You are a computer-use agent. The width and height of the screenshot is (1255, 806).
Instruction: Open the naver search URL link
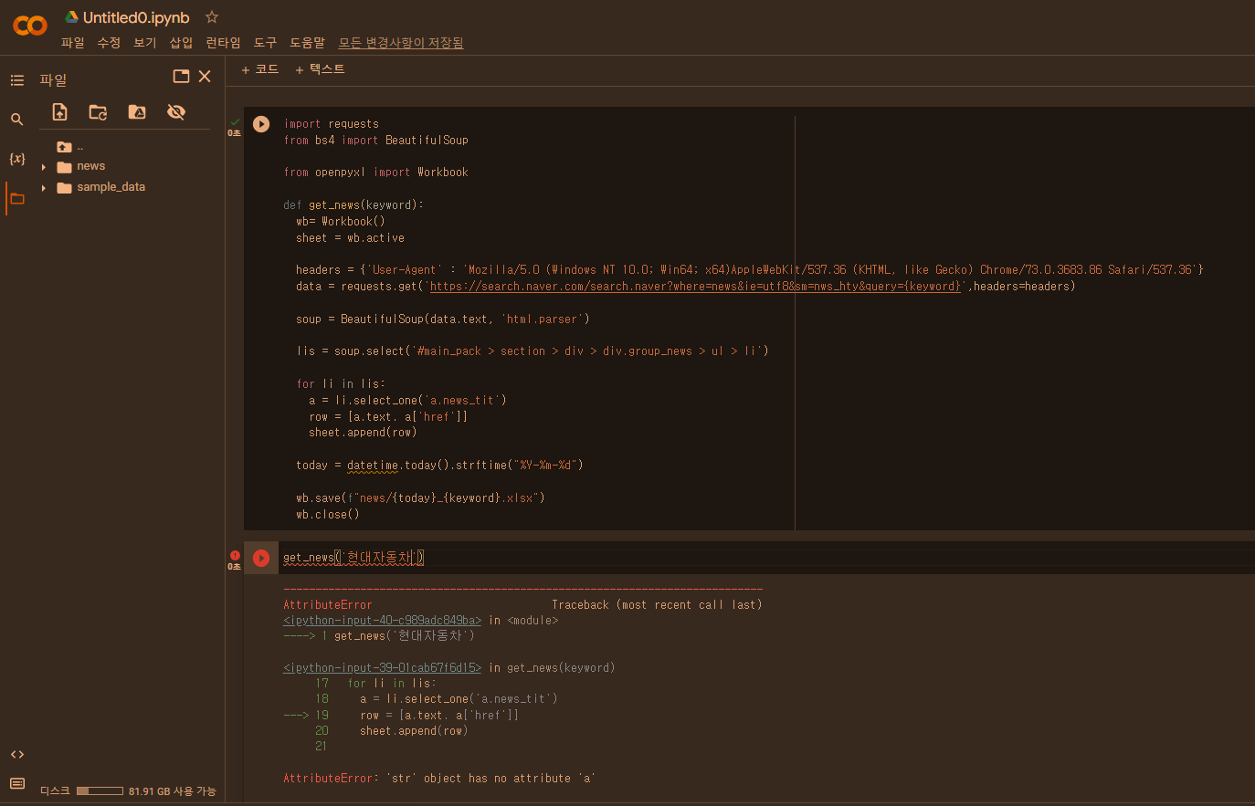[x=695, y=287]
